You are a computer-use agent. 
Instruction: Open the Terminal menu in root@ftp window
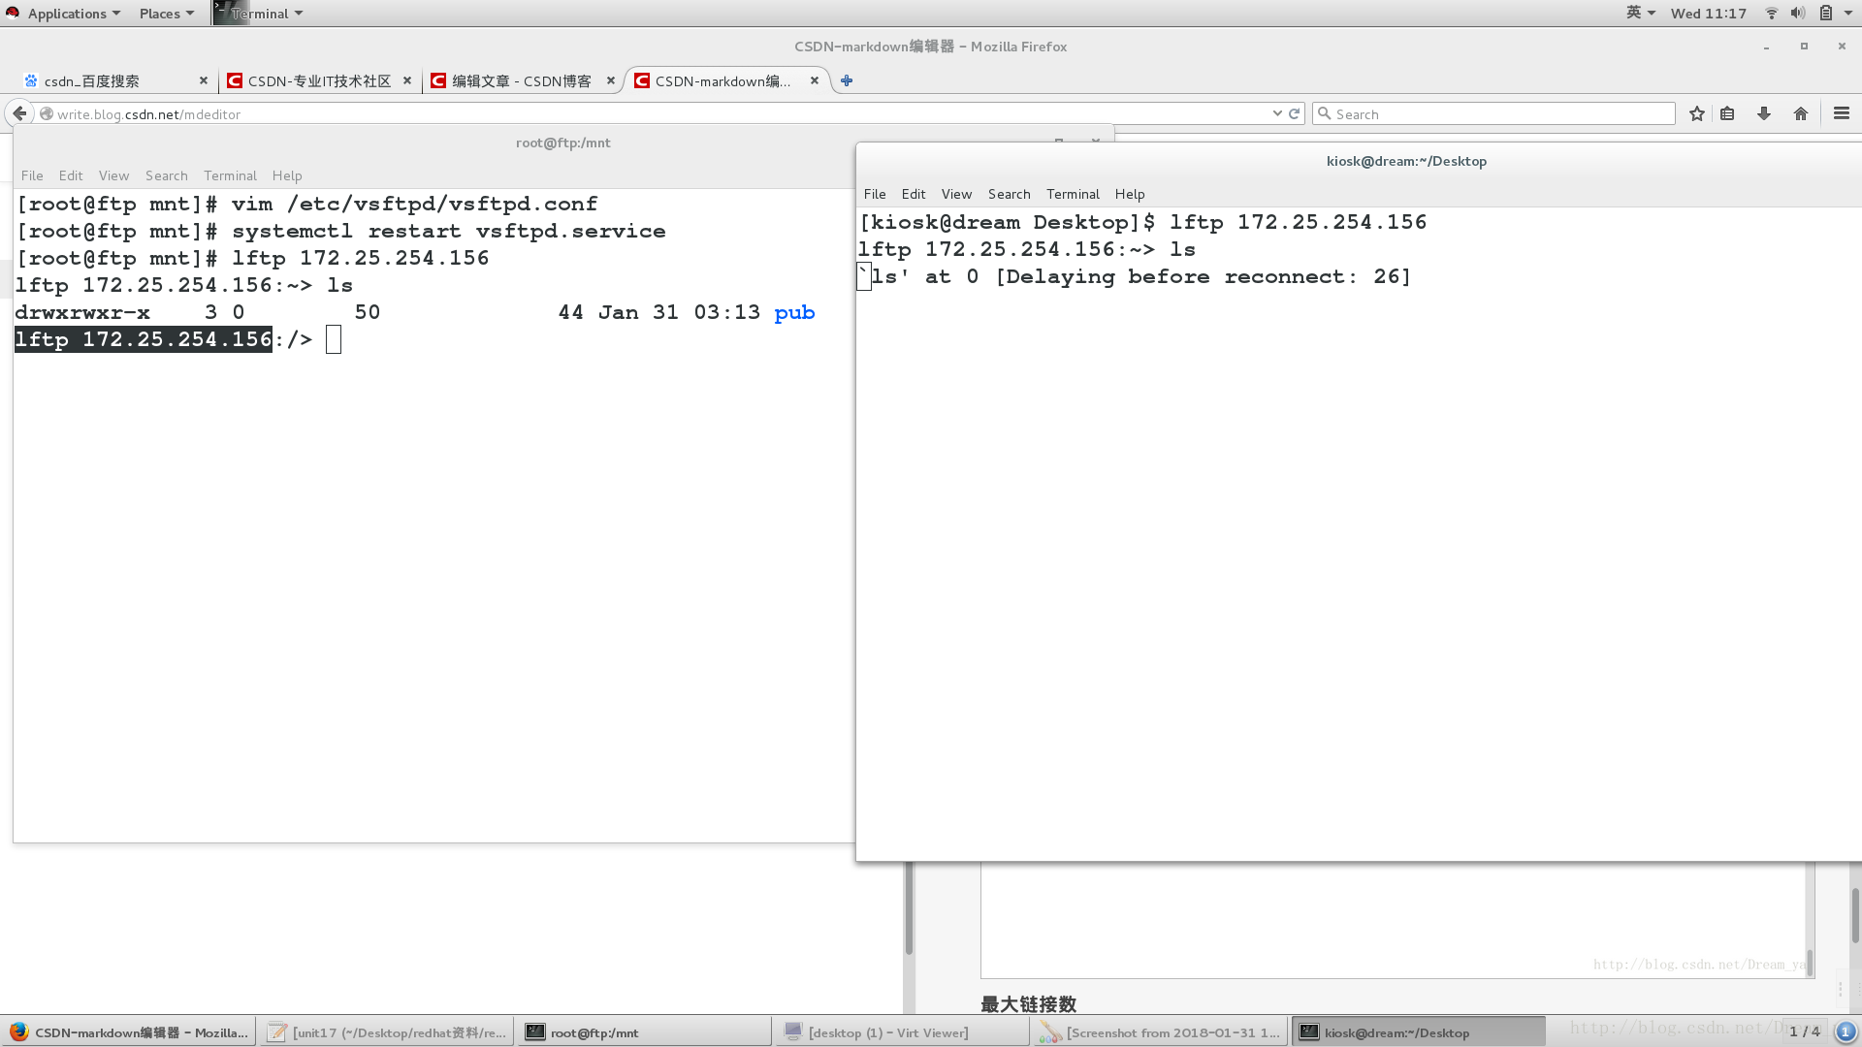[229, 175]
